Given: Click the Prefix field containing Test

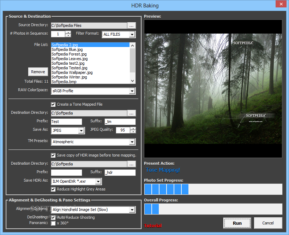Looking at the screenshot, I should click(66, 122).
